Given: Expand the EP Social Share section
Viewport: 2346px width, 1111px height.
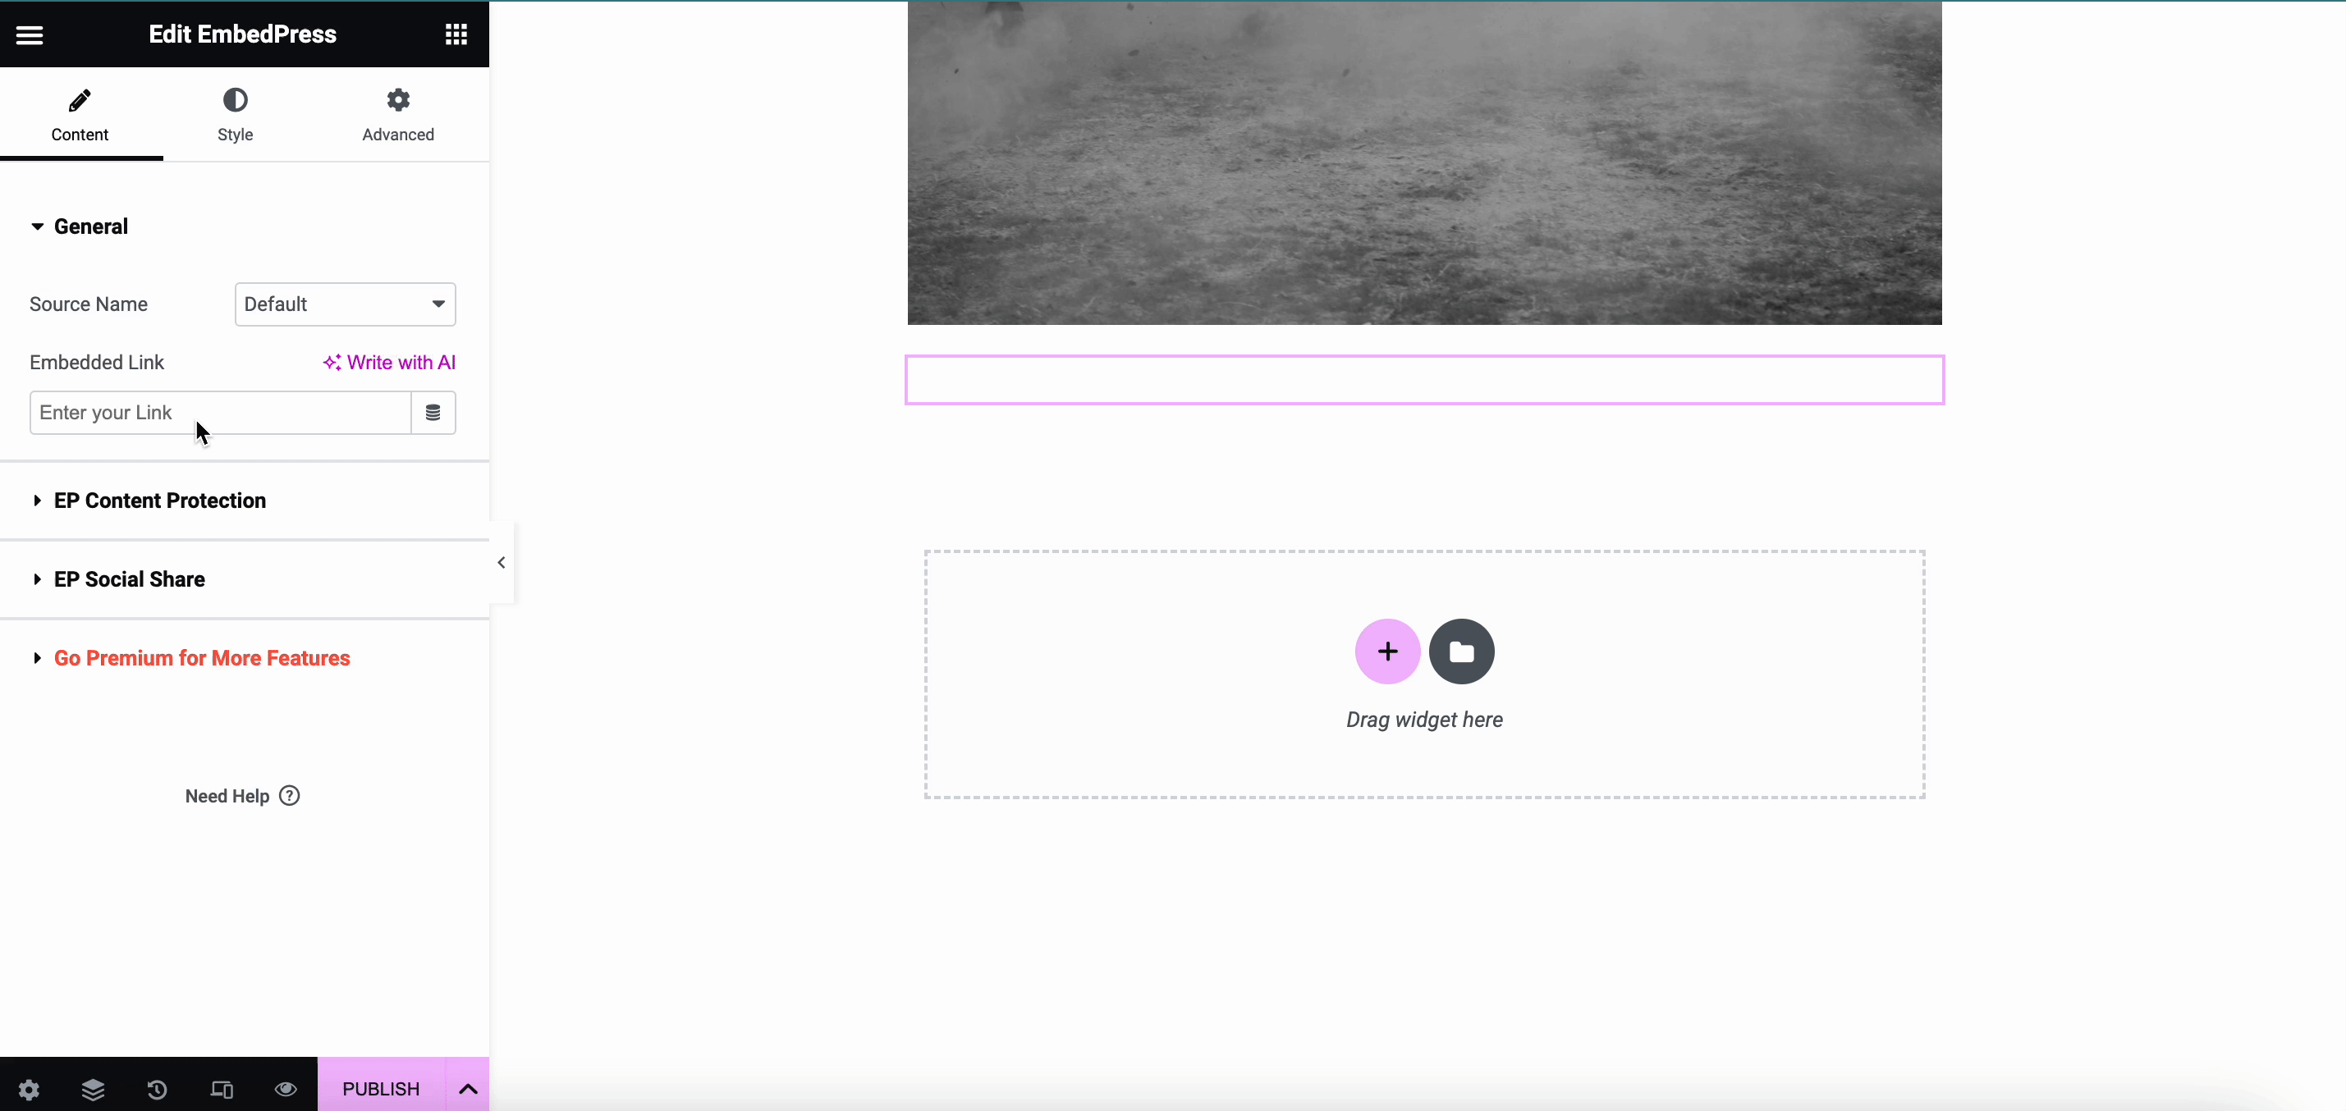Looking at the screenshot, I should tap(129, 578).
